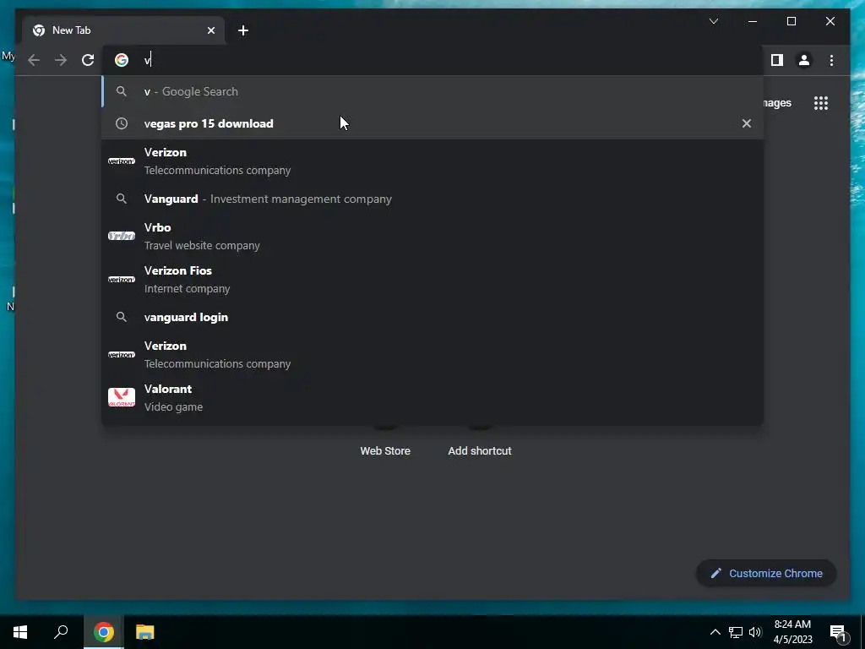Select Verizon Fios Internet company suggestion
The image size is (865, 649).
433,279
